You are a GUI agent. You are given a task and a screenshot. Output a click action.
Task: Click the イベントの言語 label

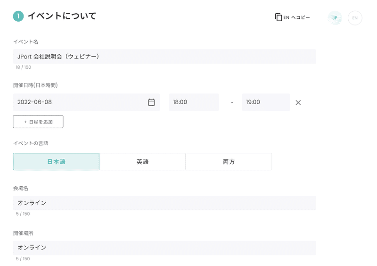pos(31,143)
